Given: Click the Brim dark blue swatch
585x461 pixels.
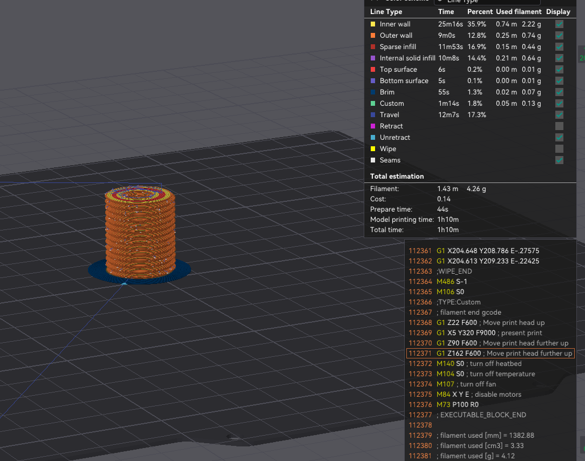Looking at the screenshot, I should (x=373, y=92).
